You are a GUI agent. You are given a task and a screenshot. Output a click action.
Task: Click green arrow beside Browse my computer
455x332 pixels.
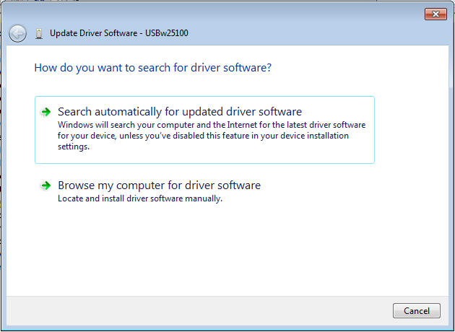coord(45,185)
